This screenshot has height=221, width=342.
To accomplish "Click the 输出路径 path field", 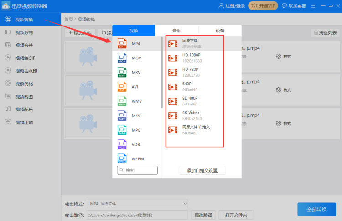I will pos(137,215).
